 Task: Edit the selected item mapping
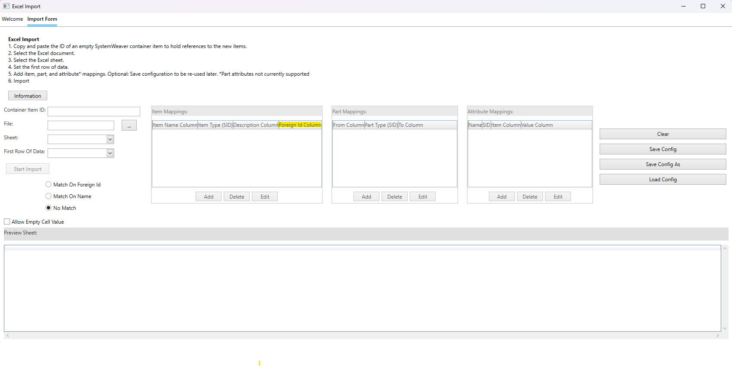(265, 196)
